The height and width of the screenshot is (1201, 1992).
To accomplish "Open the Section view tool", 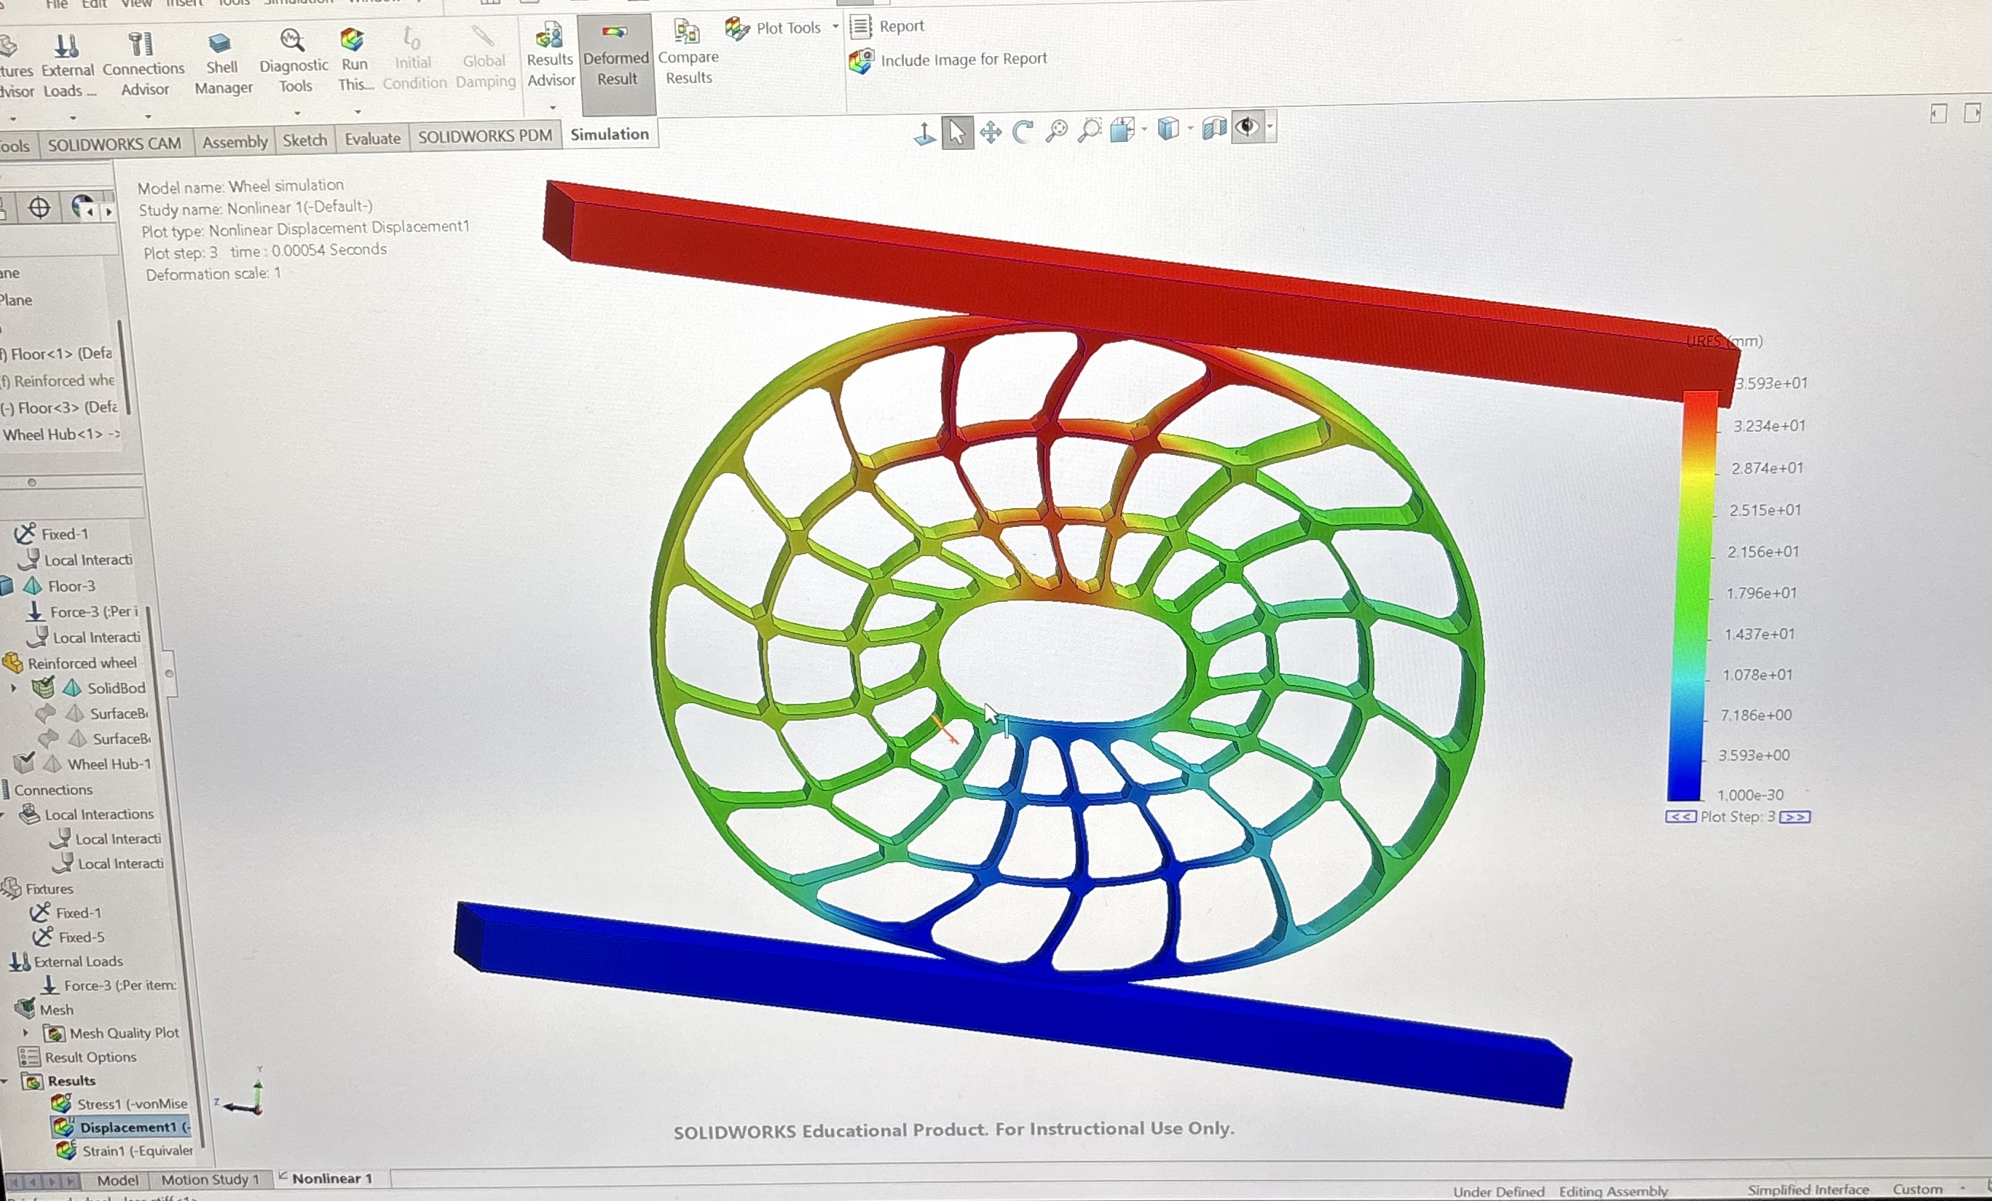I will pyautogui.click(x=1213, y=127).
